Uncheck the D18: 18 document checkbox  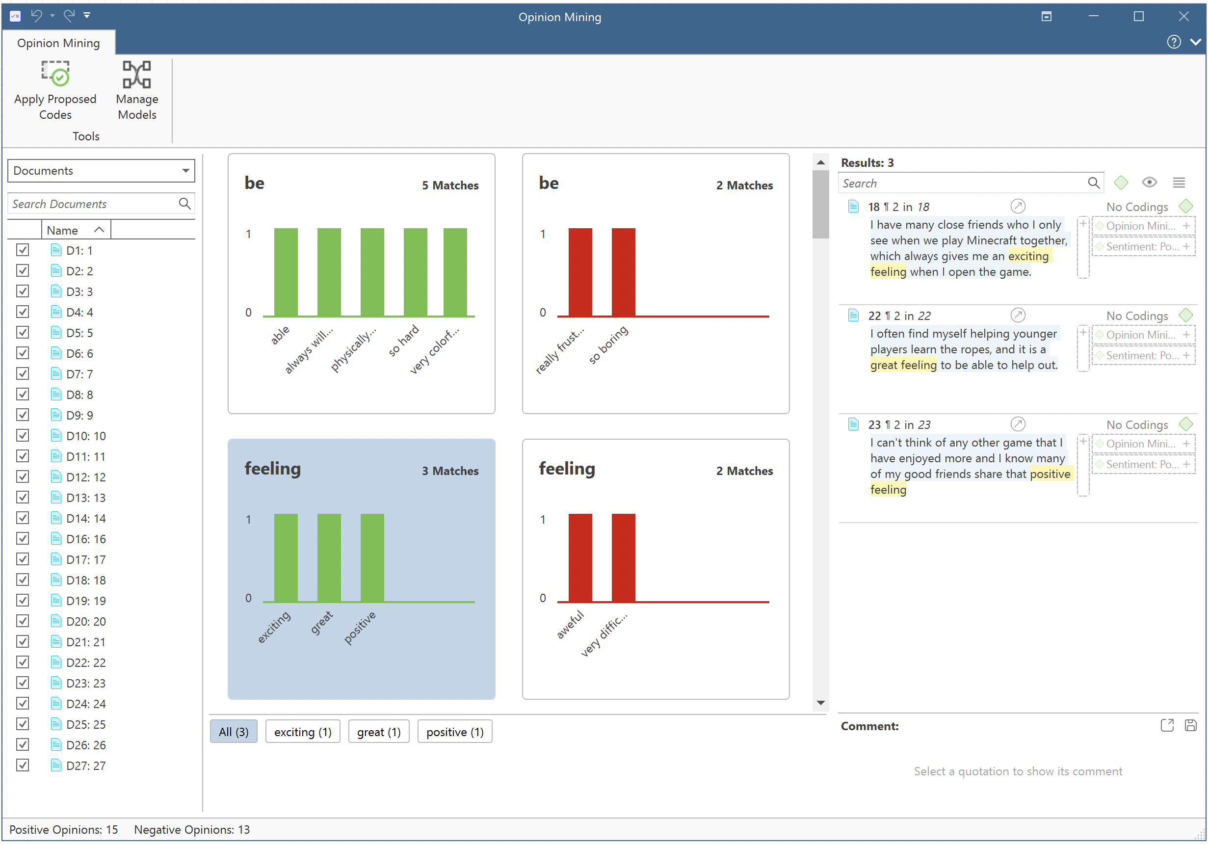23,581
